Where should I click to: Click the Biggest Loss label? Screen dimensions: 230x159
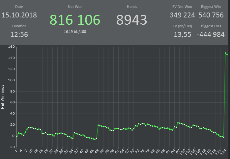click(211, 26)
